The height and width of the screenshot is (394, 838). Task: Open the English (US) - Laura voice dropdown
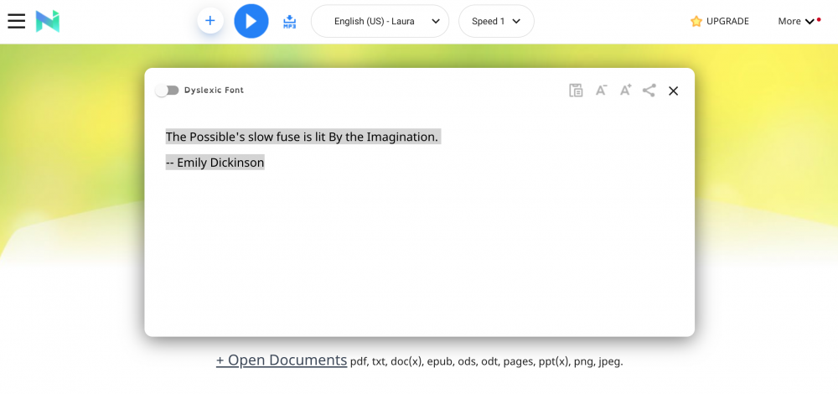coord(380,22)
